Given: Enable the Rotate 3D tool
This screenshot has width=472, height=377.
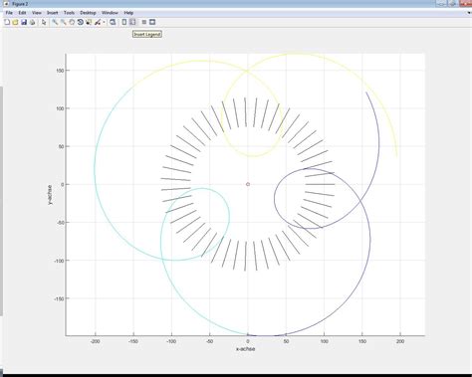Looking at the screenshot, I should coord(80,22).
